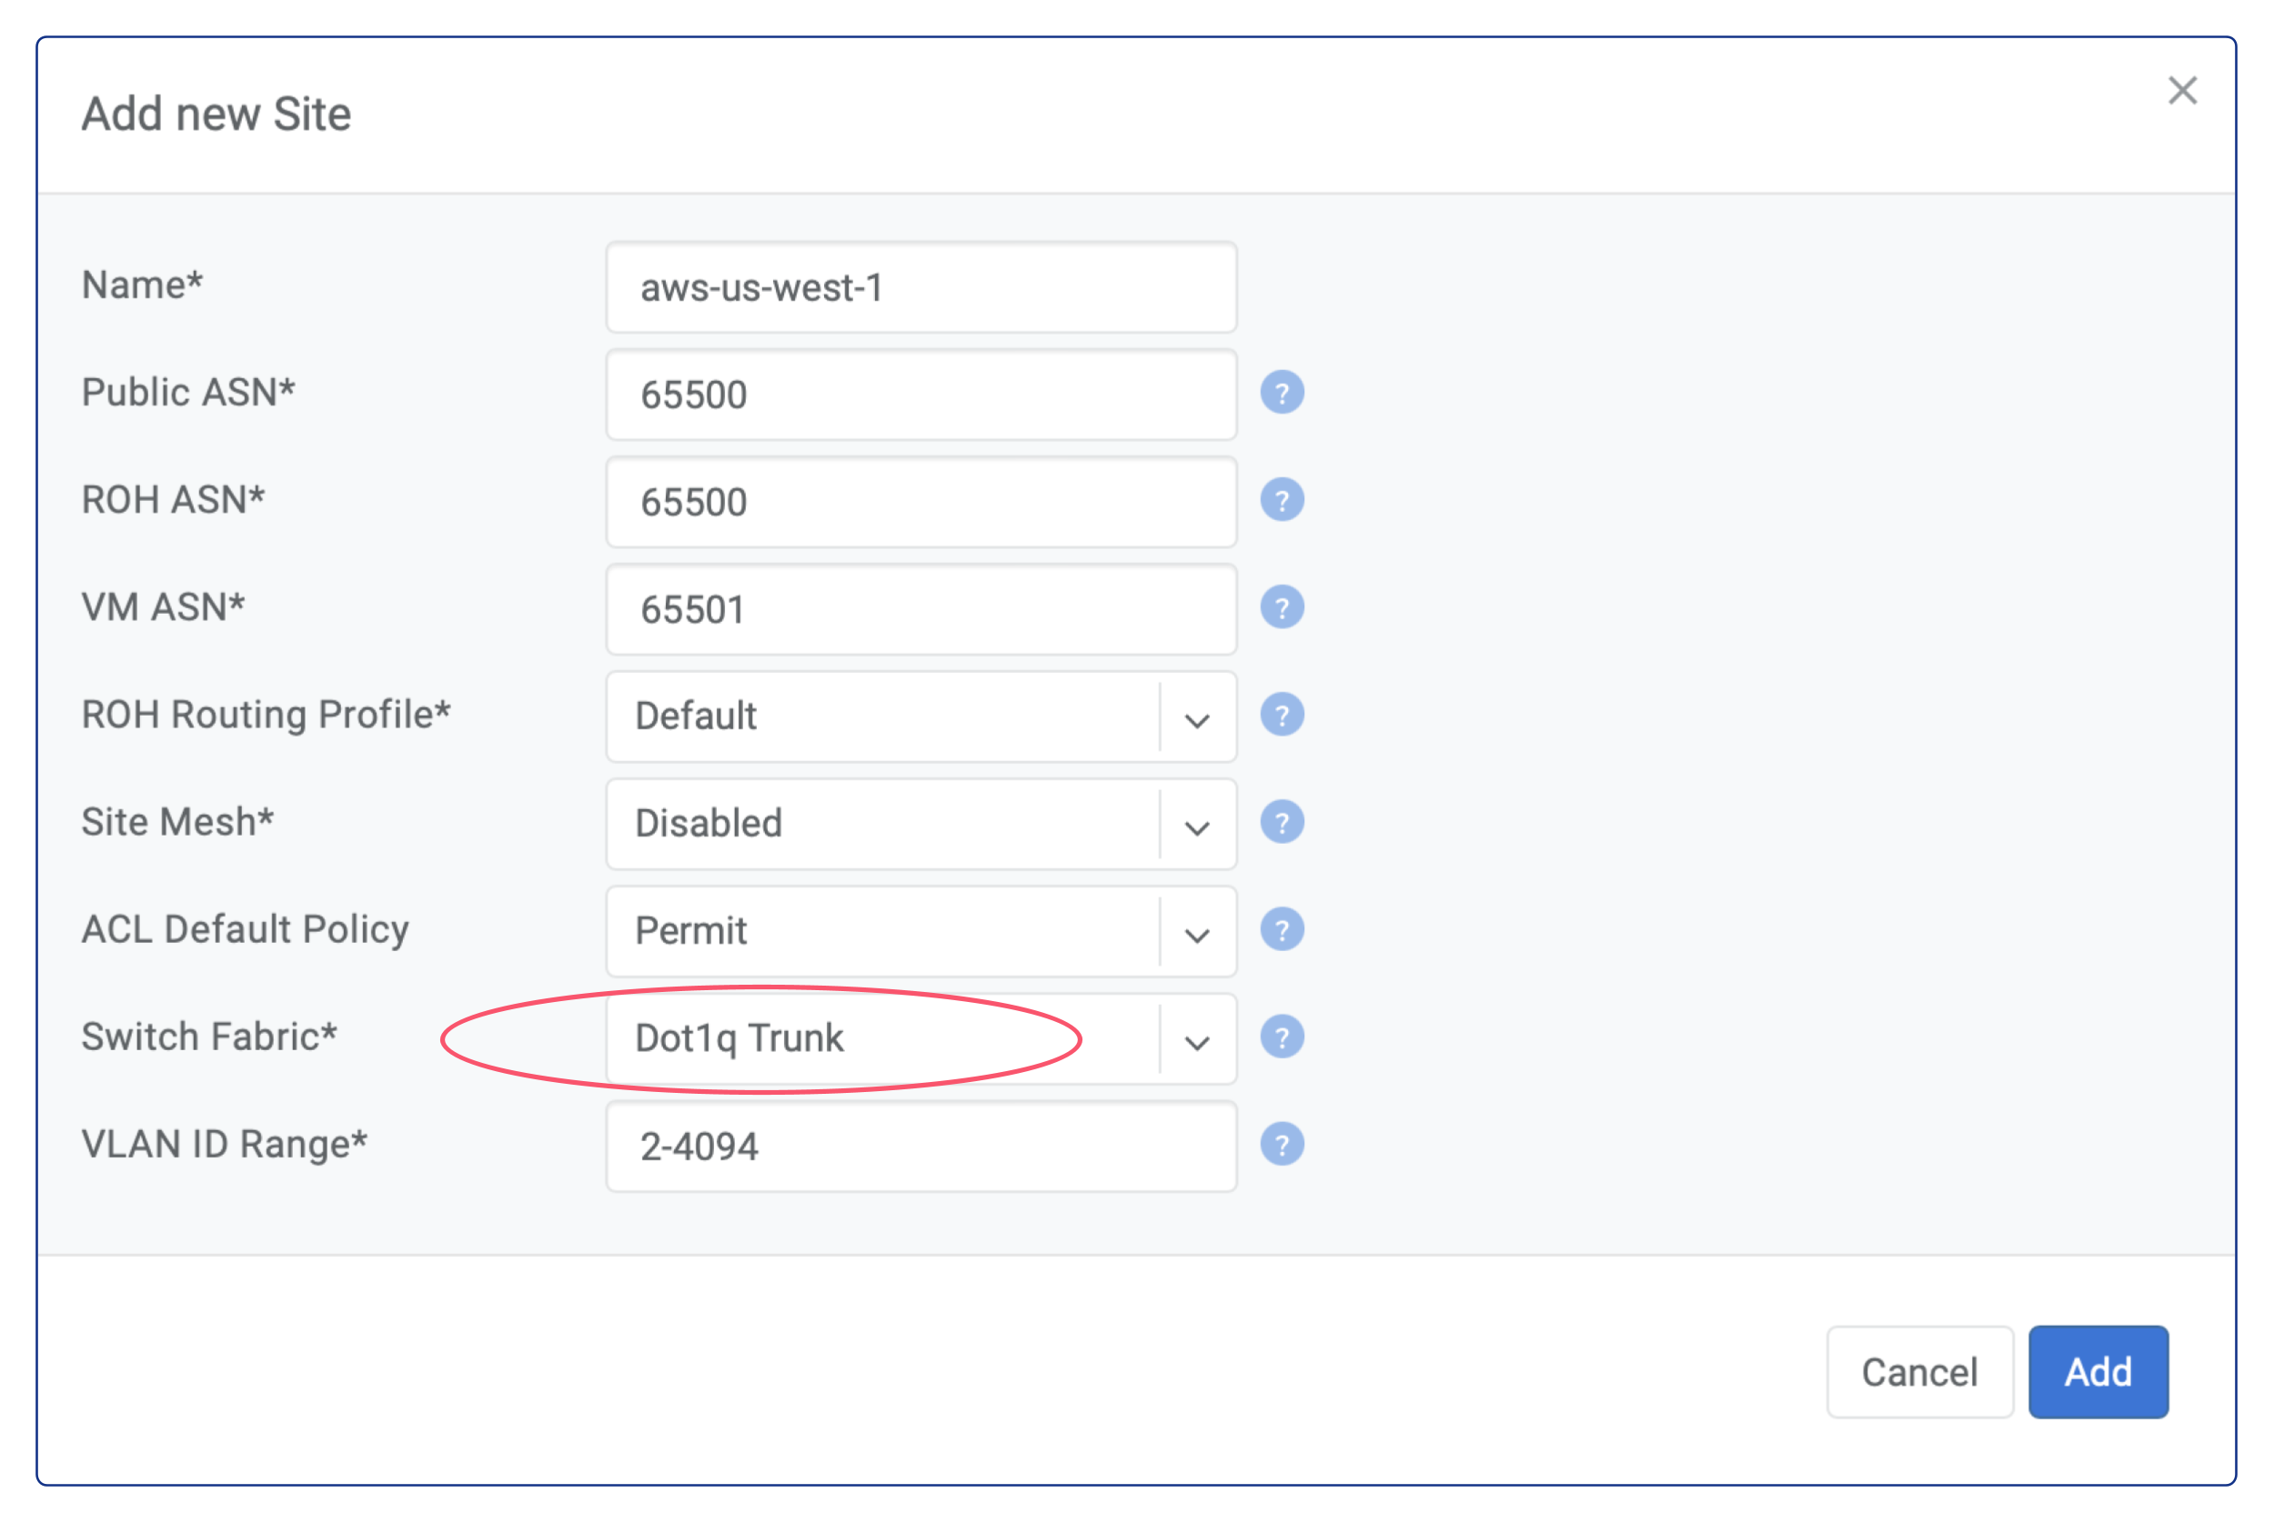2274x1523 pixels.
Task: Click the ROH ASN input field
Action: 921,502
